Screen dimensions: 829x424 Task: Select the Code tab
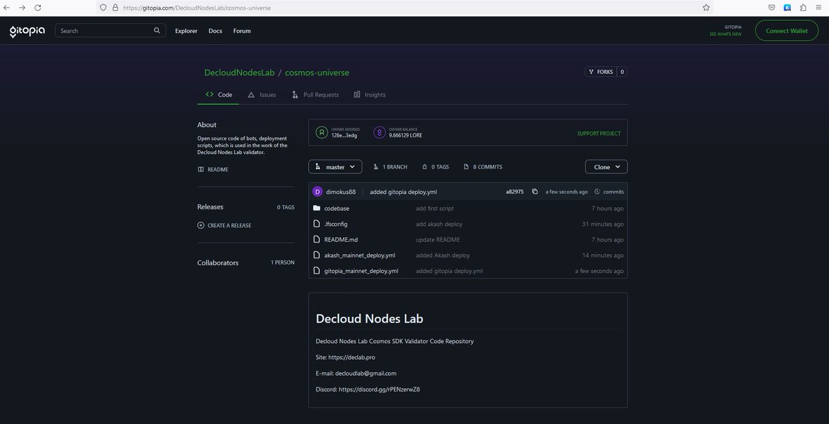(x=218, y=95)
